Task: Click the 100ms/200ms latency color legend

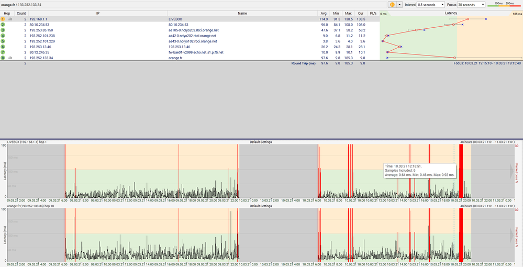Action: point(504,4)
